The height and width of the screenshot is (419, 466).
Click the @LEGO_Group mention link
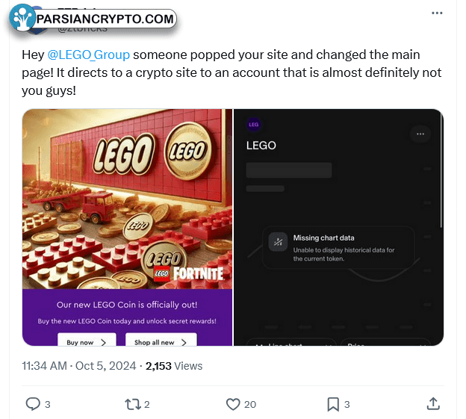(89, 55)
